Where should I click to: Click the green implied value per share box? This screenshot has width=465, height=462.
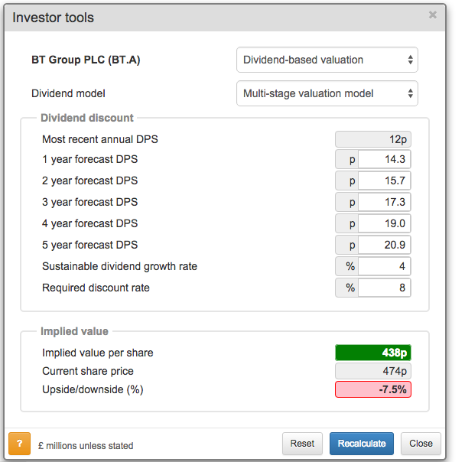tap(373, 353)
